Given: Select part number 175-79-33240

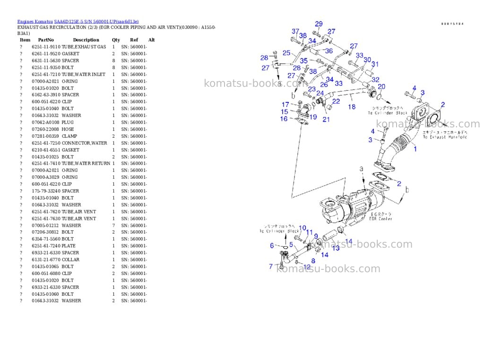Looking at the screenshot, I should click(46, 191).
